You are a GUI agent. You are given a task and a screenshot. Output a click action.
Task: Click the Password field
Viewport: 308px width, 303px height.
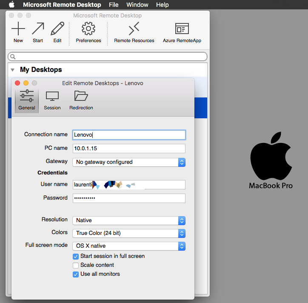coord(129,198)
